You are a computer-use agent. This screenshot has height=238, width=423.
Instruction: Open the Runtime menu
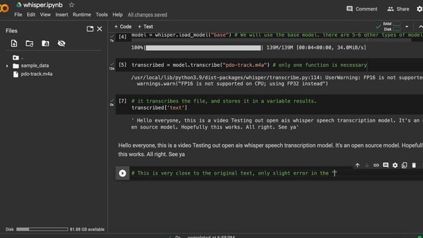[x=82, y=15]
